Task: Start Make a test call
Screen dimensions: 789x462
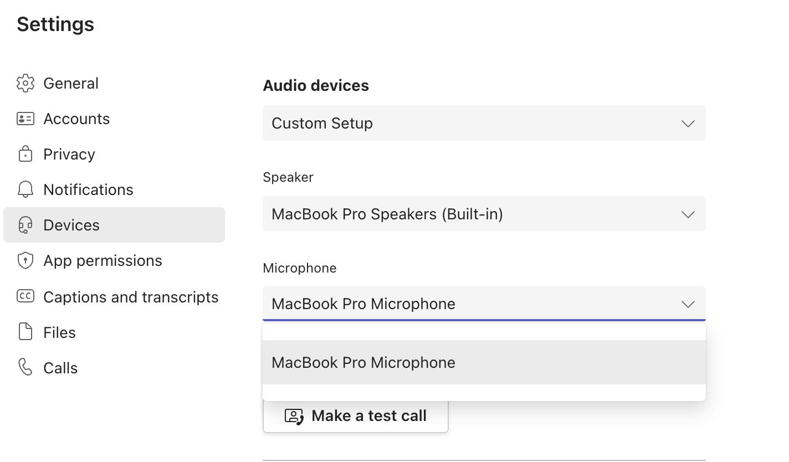Action: tap(368, 415)
